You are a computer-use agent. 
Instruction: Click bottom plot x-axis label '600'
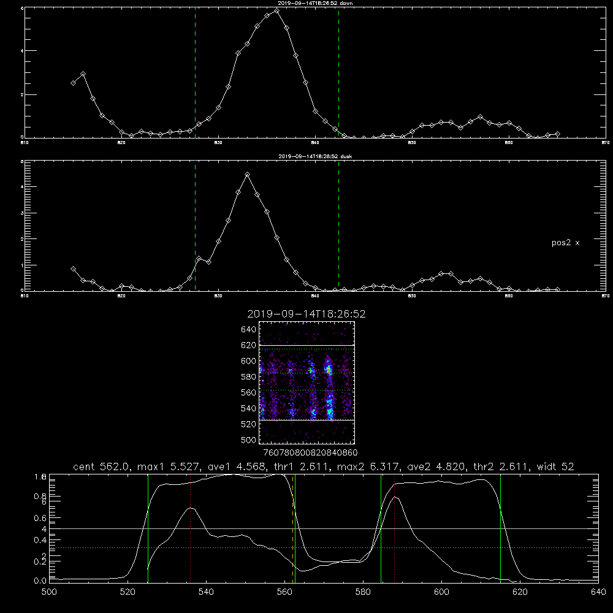pyautogui.click(x=441, y=592)
